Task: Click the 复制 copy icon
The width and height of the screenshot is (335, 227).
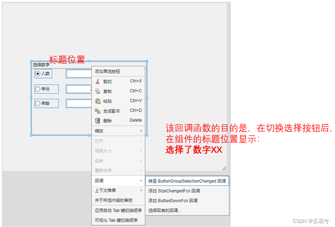Action: [x=98, y=91]
